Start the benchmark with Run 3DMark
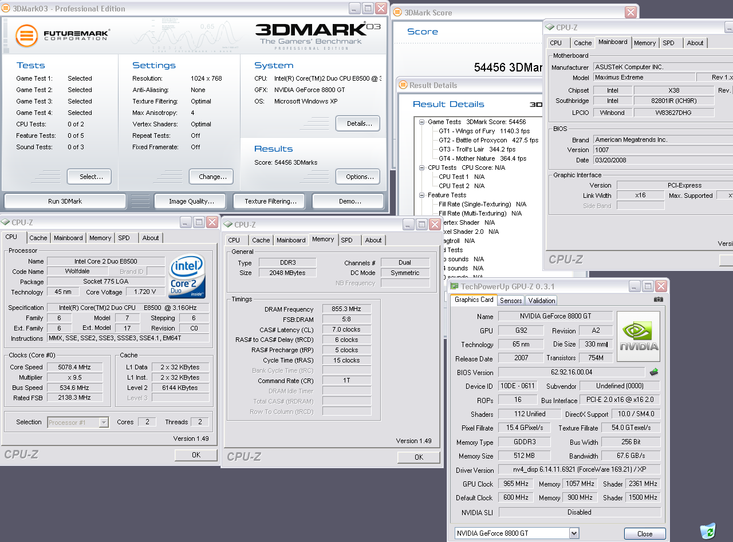The width and height of the screenshot is (733, 542). pos(65,201)
